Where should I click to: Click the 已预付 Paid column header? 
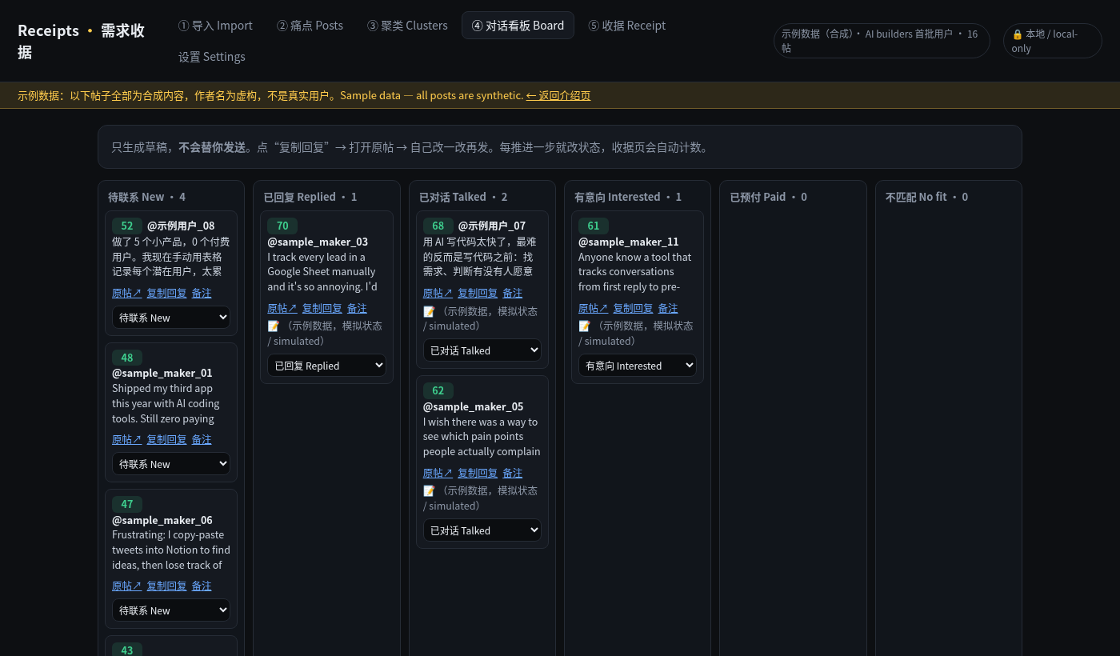coord(769,197)
